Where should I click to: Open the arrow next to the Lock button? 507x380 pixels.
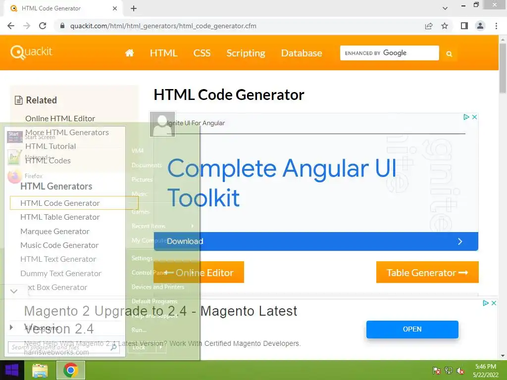point(161,347)
